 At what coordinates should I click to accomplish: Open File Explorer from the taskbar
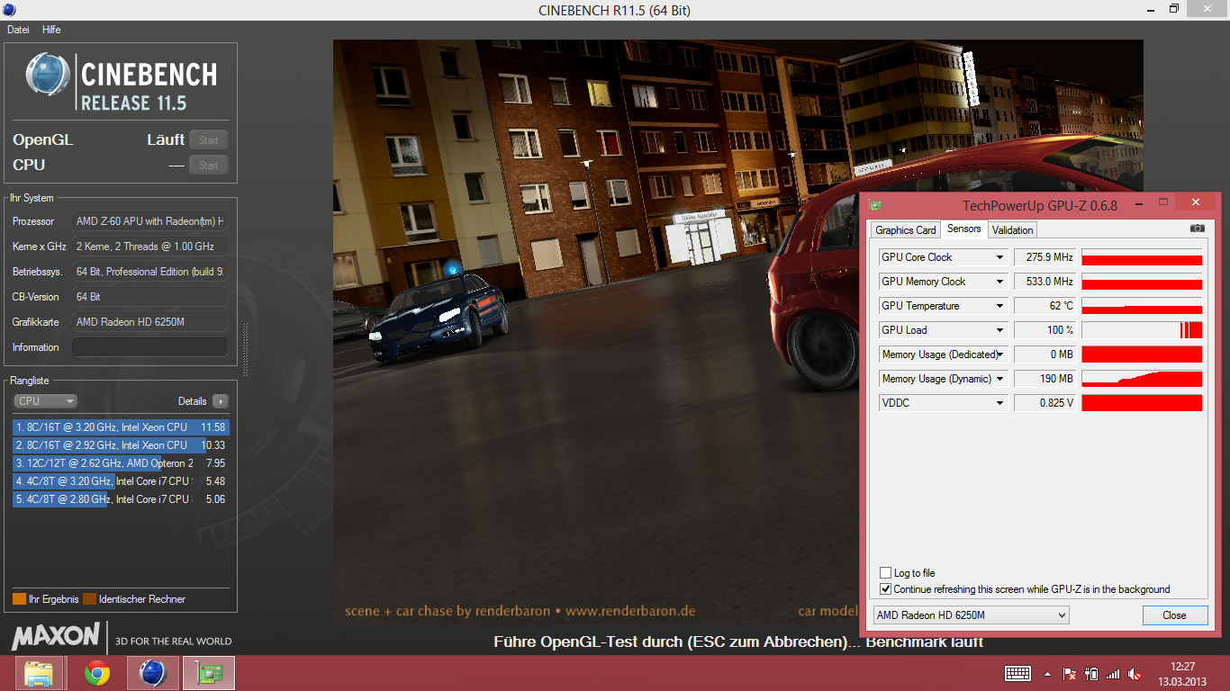coord(40,673)
